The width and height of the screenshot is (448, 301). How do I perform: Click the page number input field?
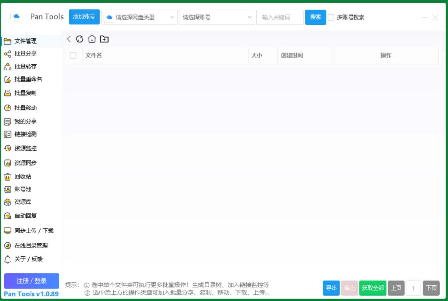[414, 288]
